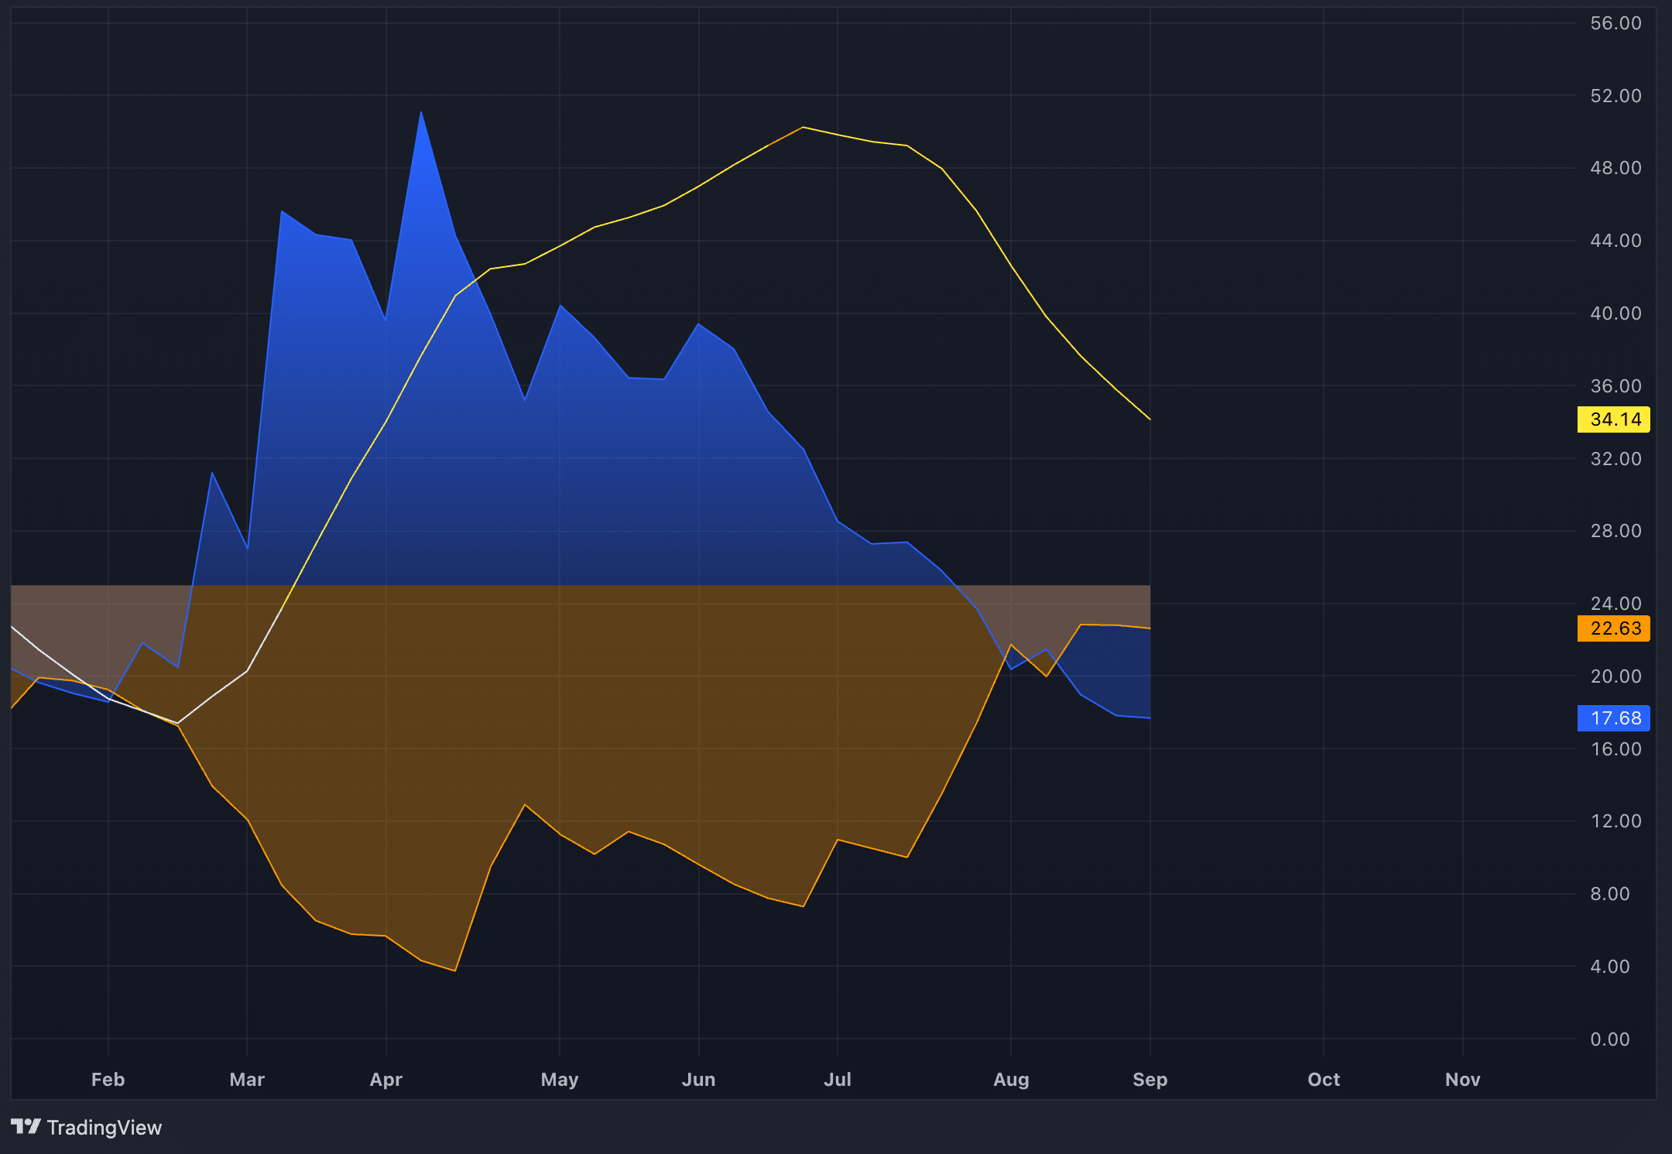Click the 36.00 price scale value

(1615, 386)
